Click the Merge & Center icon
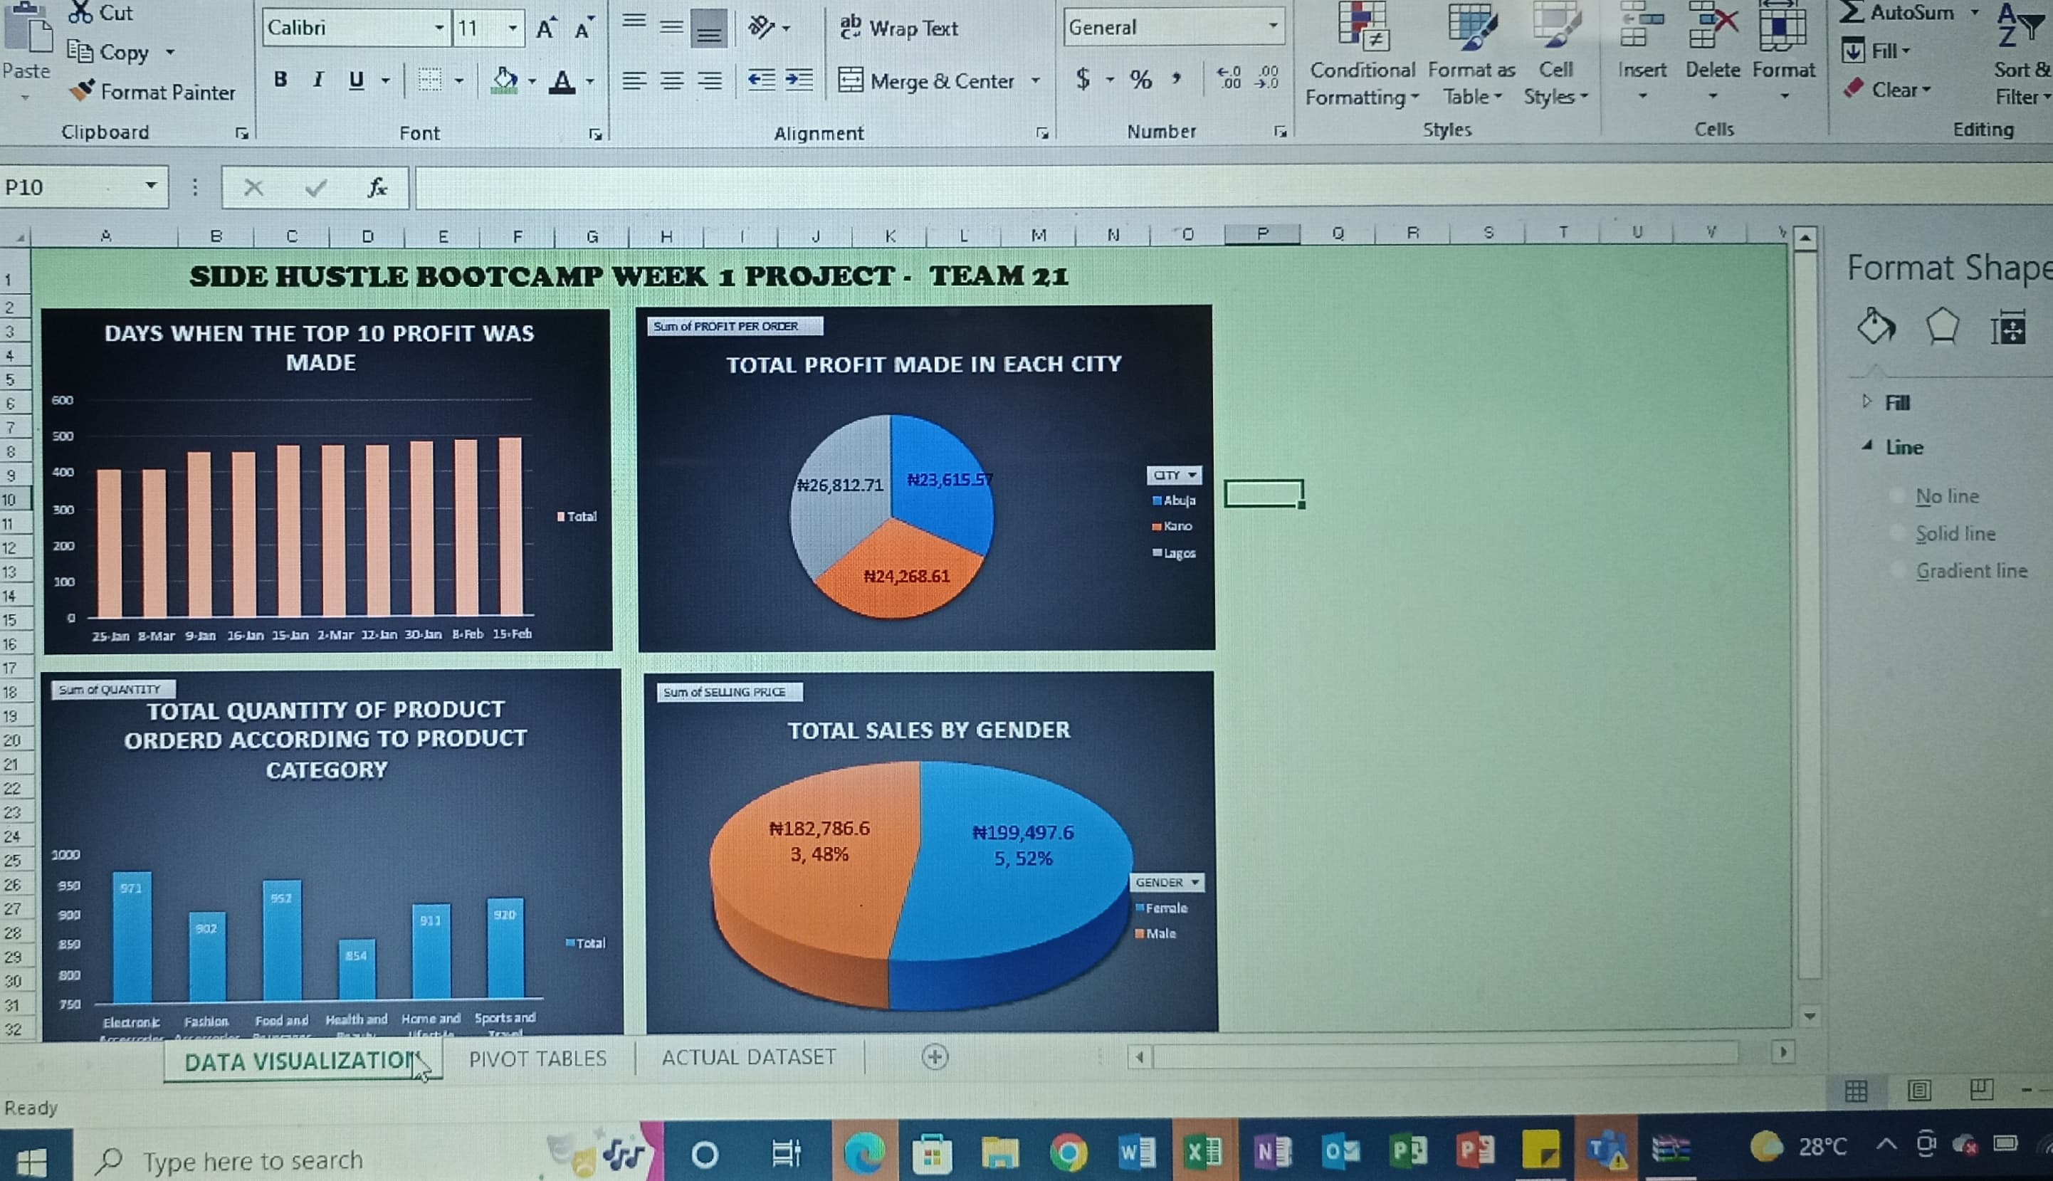The height and width of the screenshot is (1181, 2053). click(850, 80)
